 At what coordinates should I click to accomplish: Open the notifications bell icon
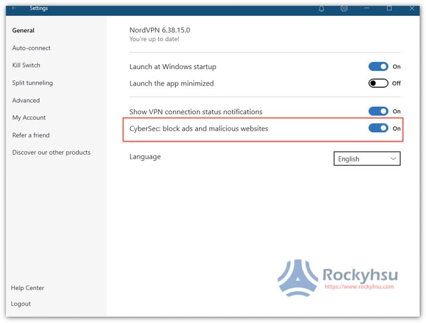pos(322,8)
